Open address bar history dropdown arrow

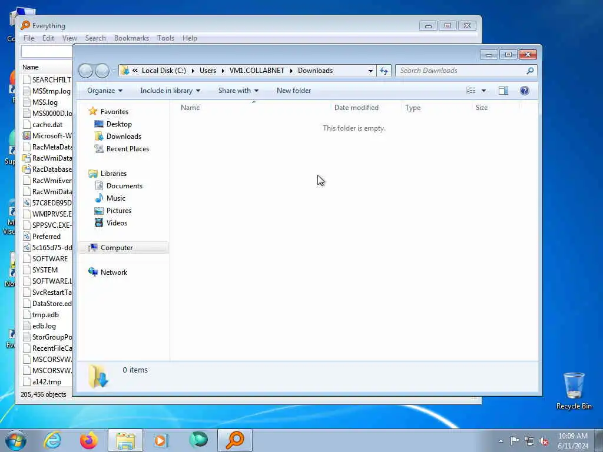click(x=370, y=71)
